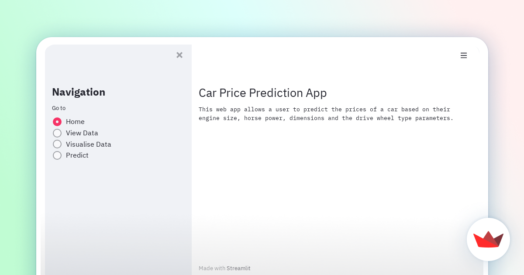The height and width of the screenshot is (275, 524).
Task: Open the hamburger menu in the top right
Action: point(463,55)
